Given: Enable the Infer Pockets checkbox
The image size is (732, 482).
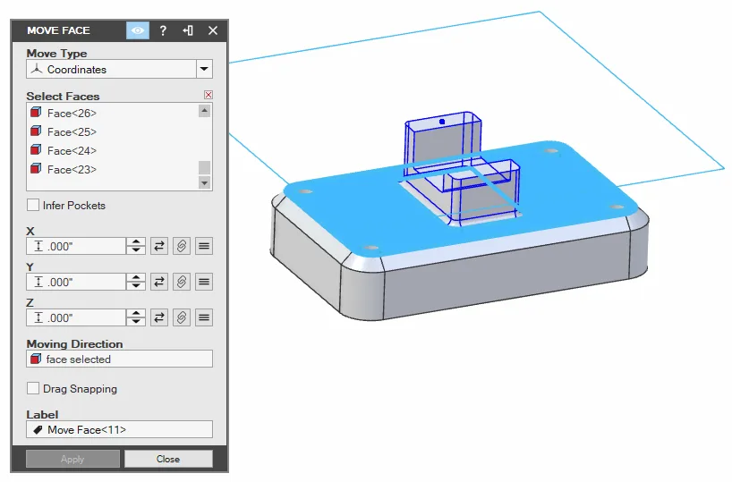Looking at the screenshot, I should pyautogui.click(x=33, y=206).
